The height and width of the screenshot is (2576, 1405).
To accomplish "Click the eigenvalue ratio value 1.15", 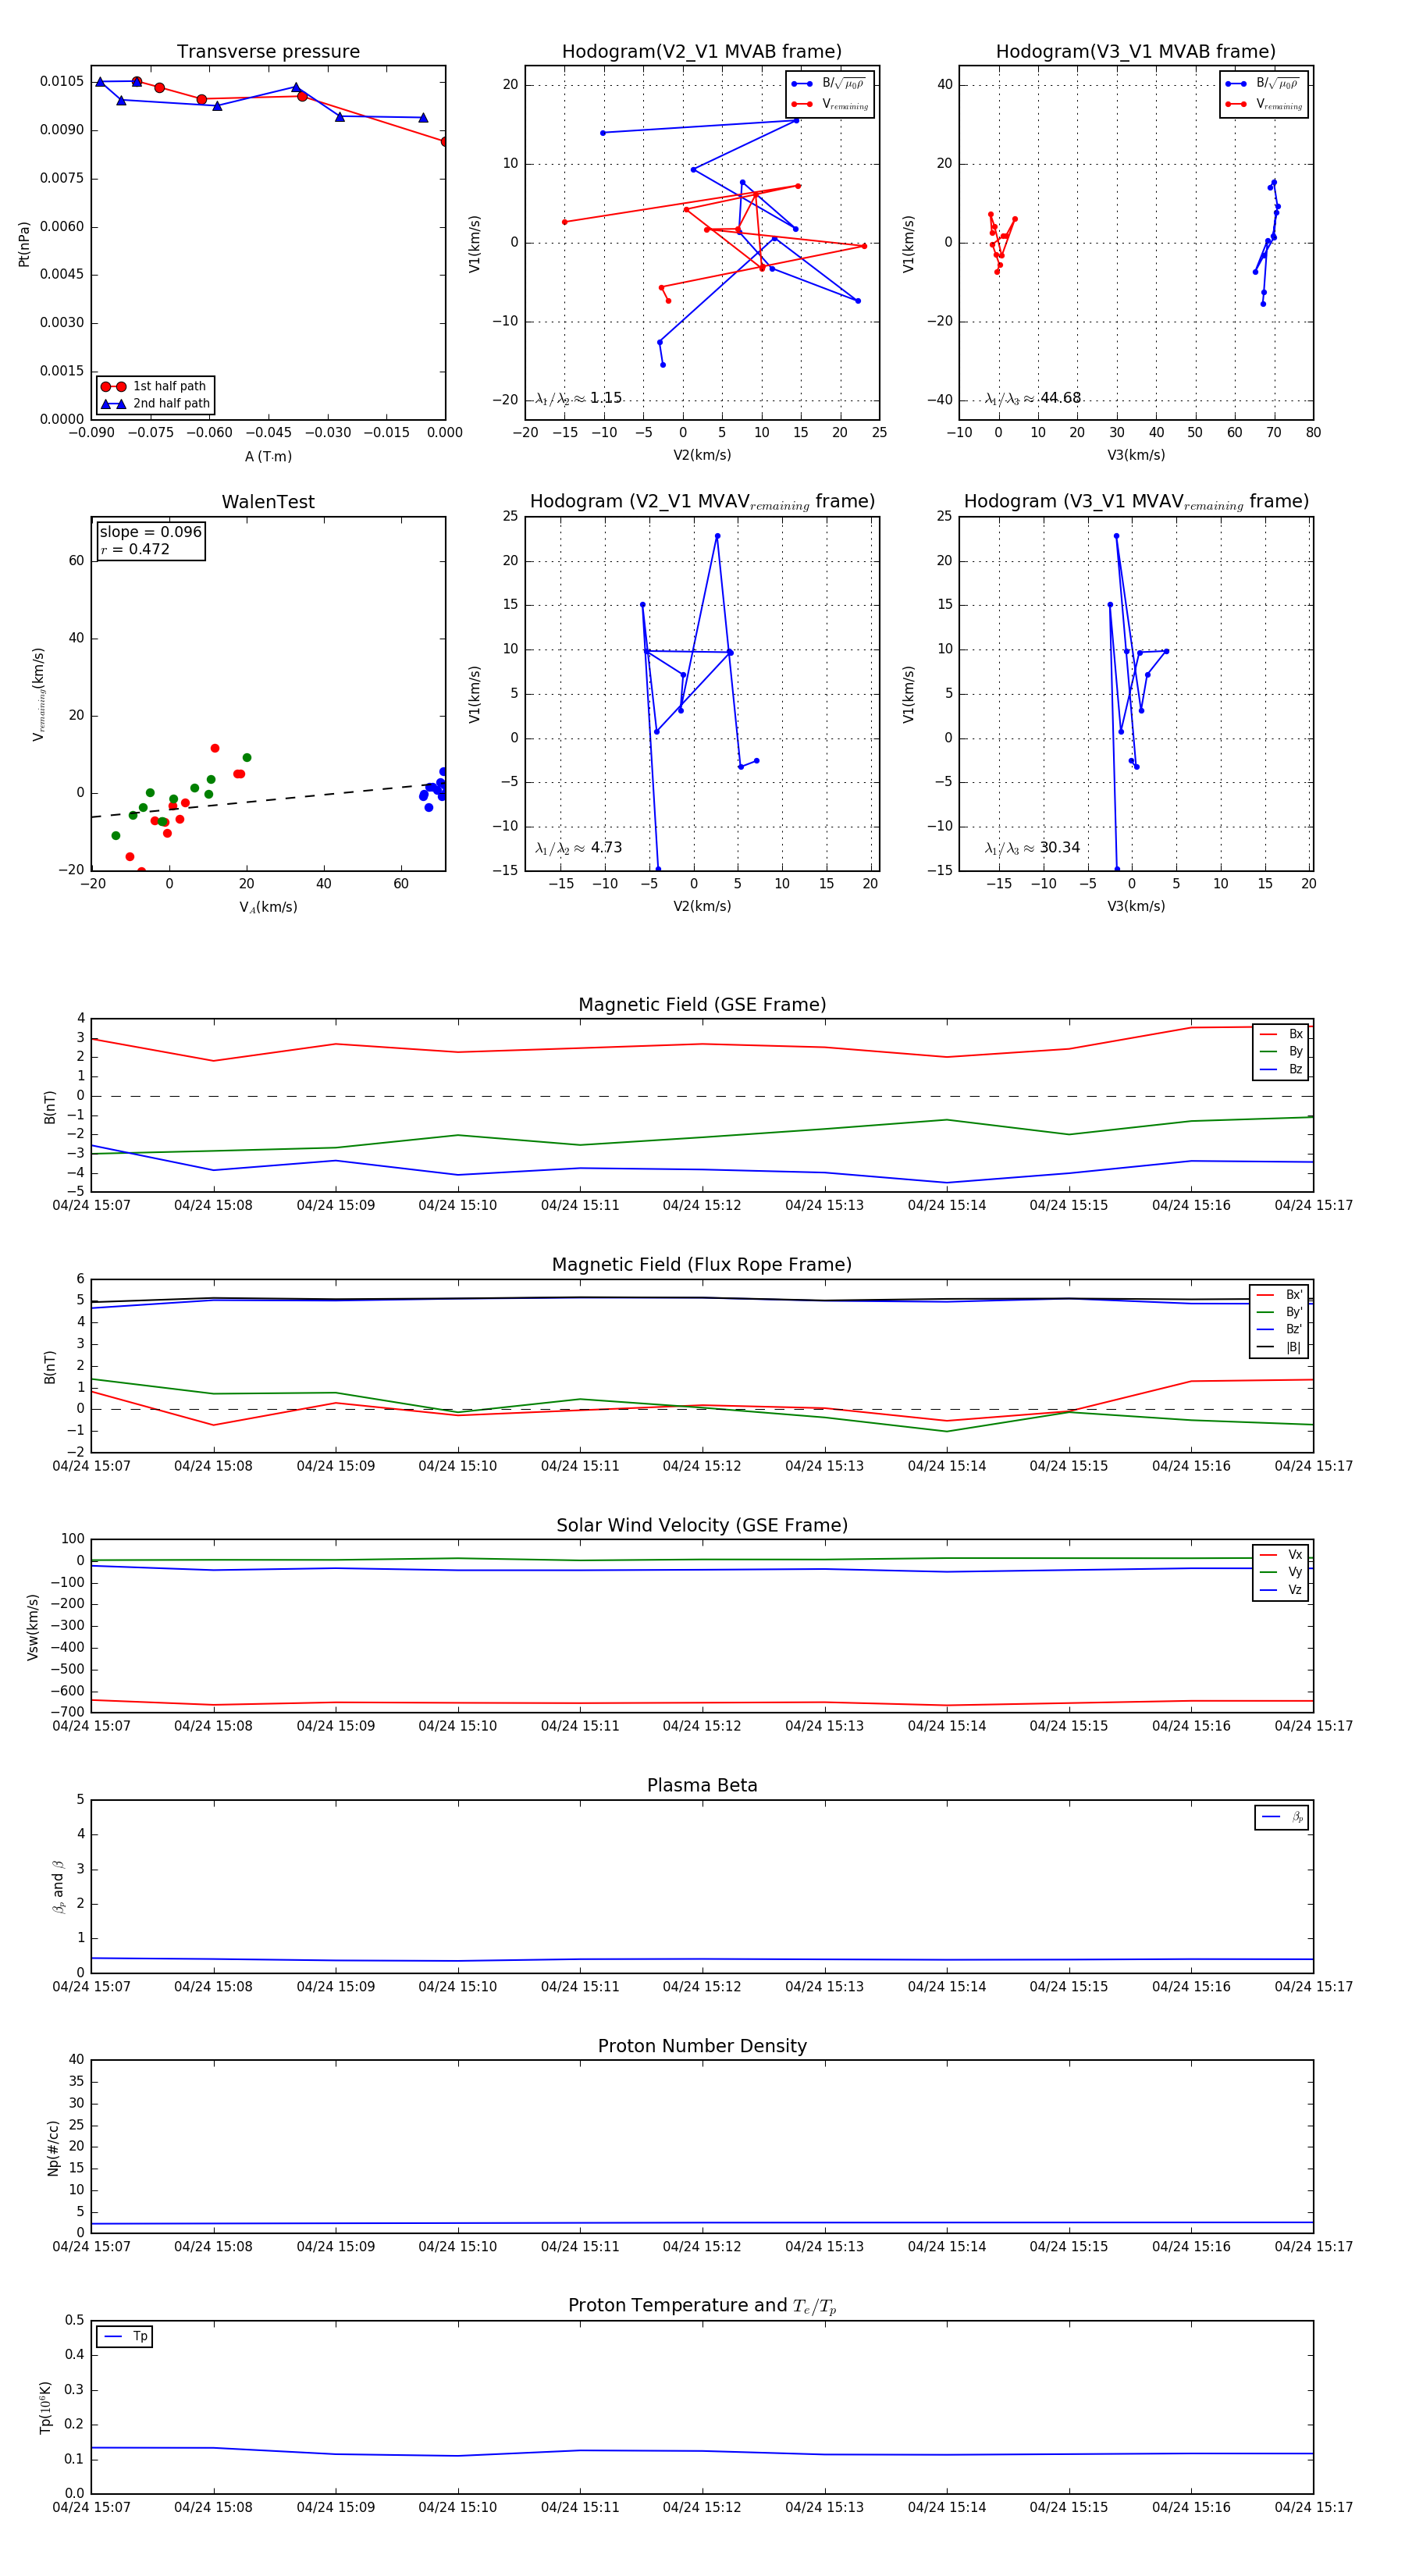I will (606, 398).
